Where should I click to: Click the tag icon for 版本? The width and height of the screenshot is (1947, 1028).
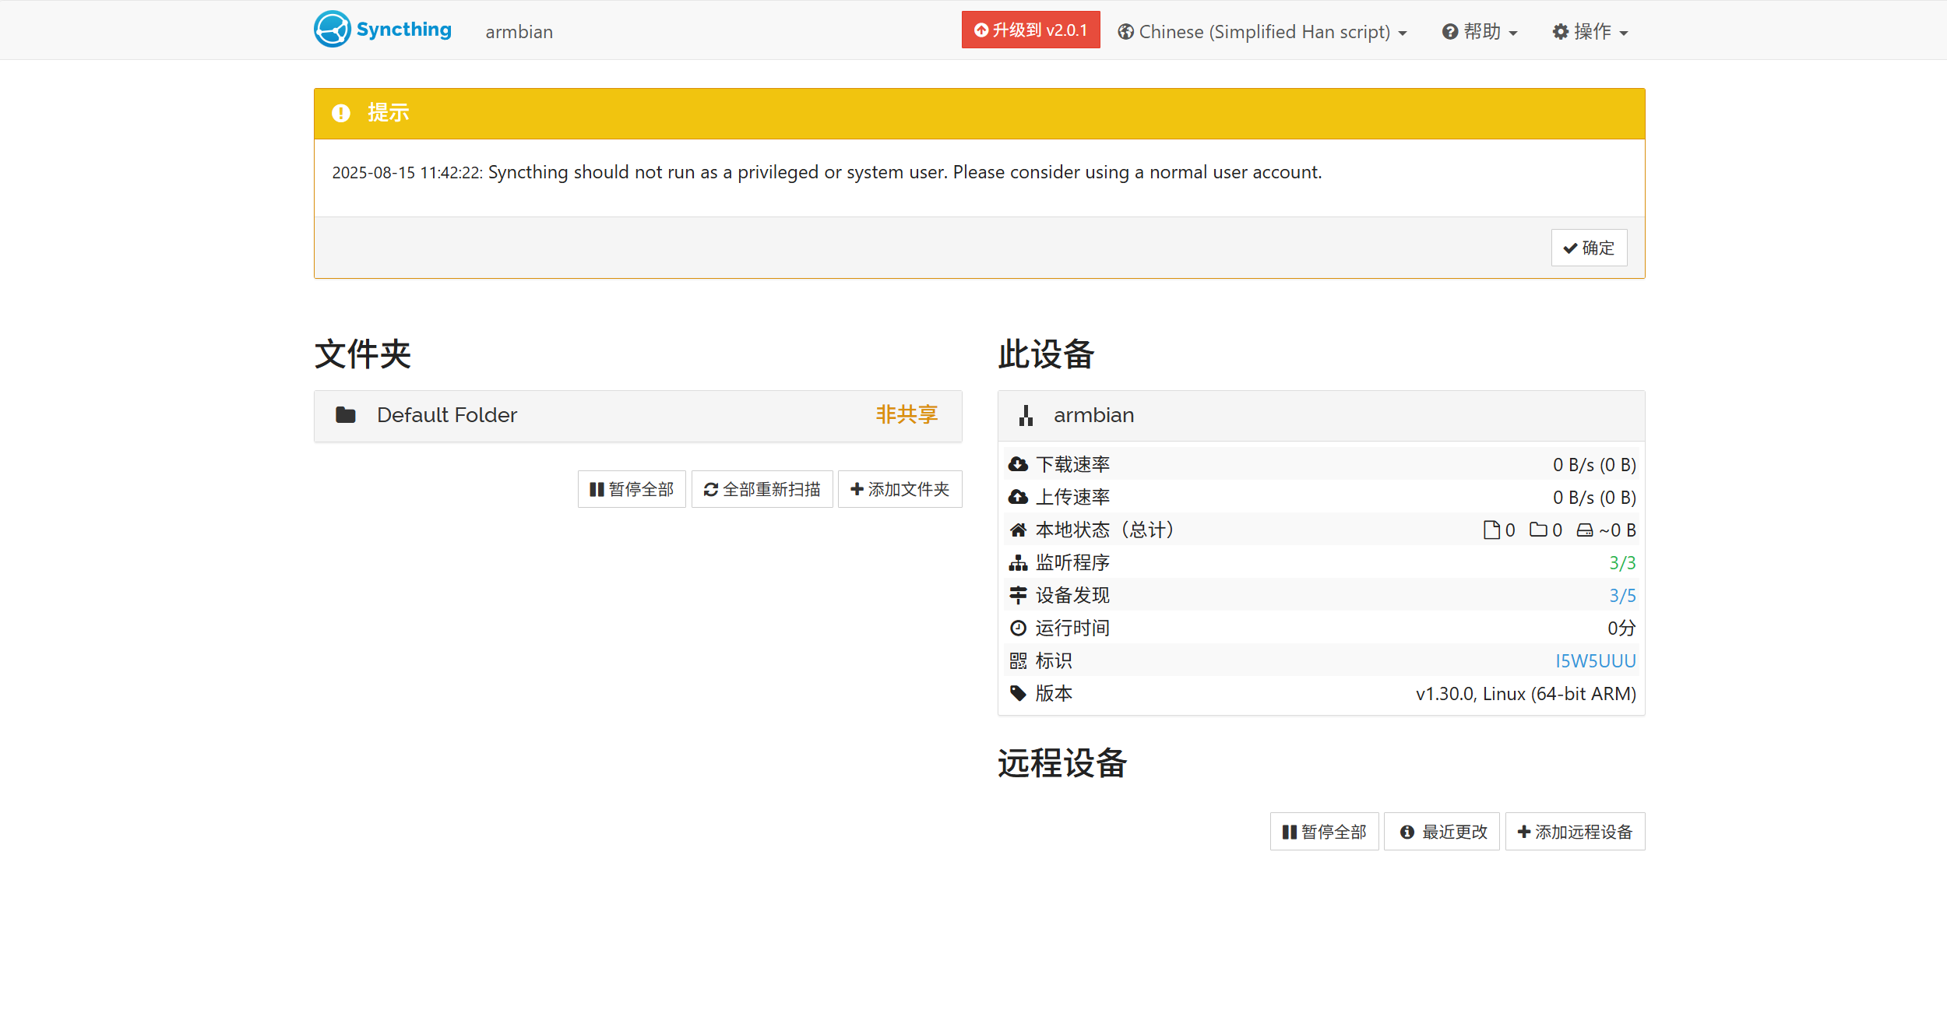pos(1018,693)
